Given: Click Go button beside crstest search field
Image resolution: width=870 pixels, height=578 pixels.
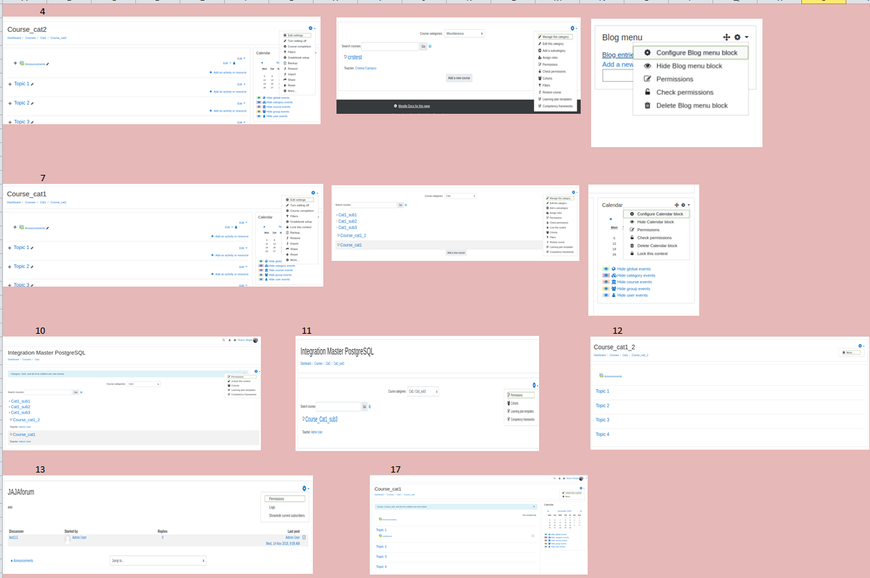Looking at the screenshot, I should point(423,46).
